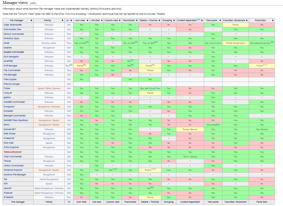Sort by Details + Thumbs column
This screenshot has width=283, height=206.
pos(160,20)
